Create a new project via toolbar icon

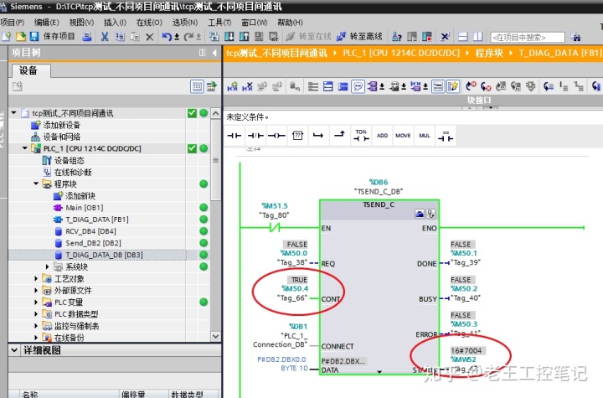(x=7, y=37)
